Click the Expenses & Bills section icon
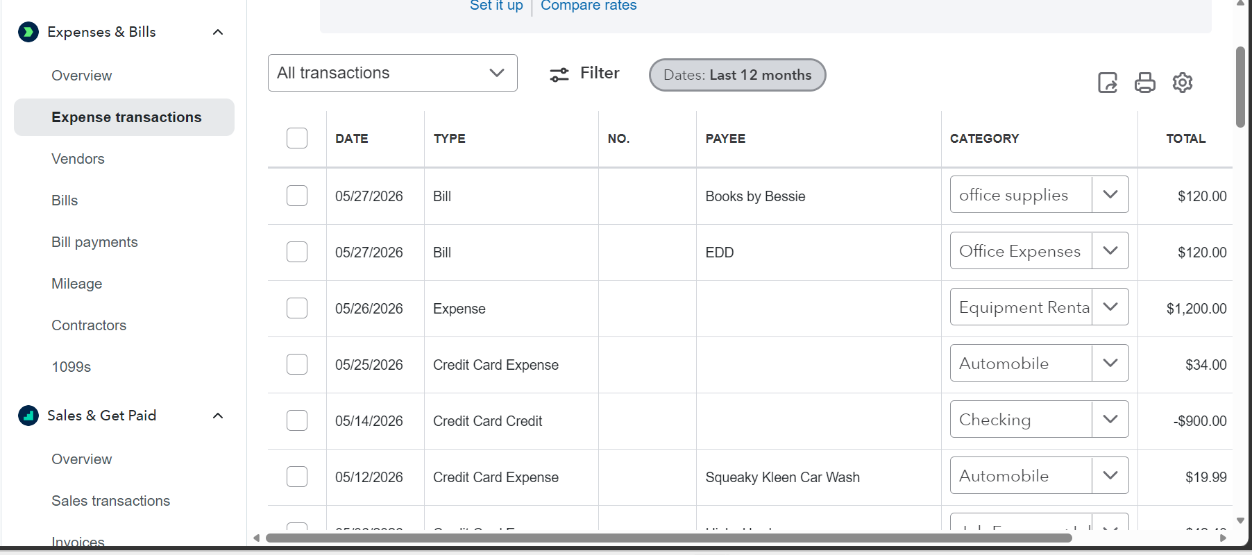 click(28, 32)
